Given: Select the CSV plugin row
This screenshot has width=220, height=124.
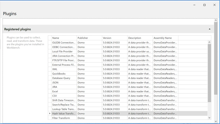Looking at the screenshot, I should click(x=128, y=96).
